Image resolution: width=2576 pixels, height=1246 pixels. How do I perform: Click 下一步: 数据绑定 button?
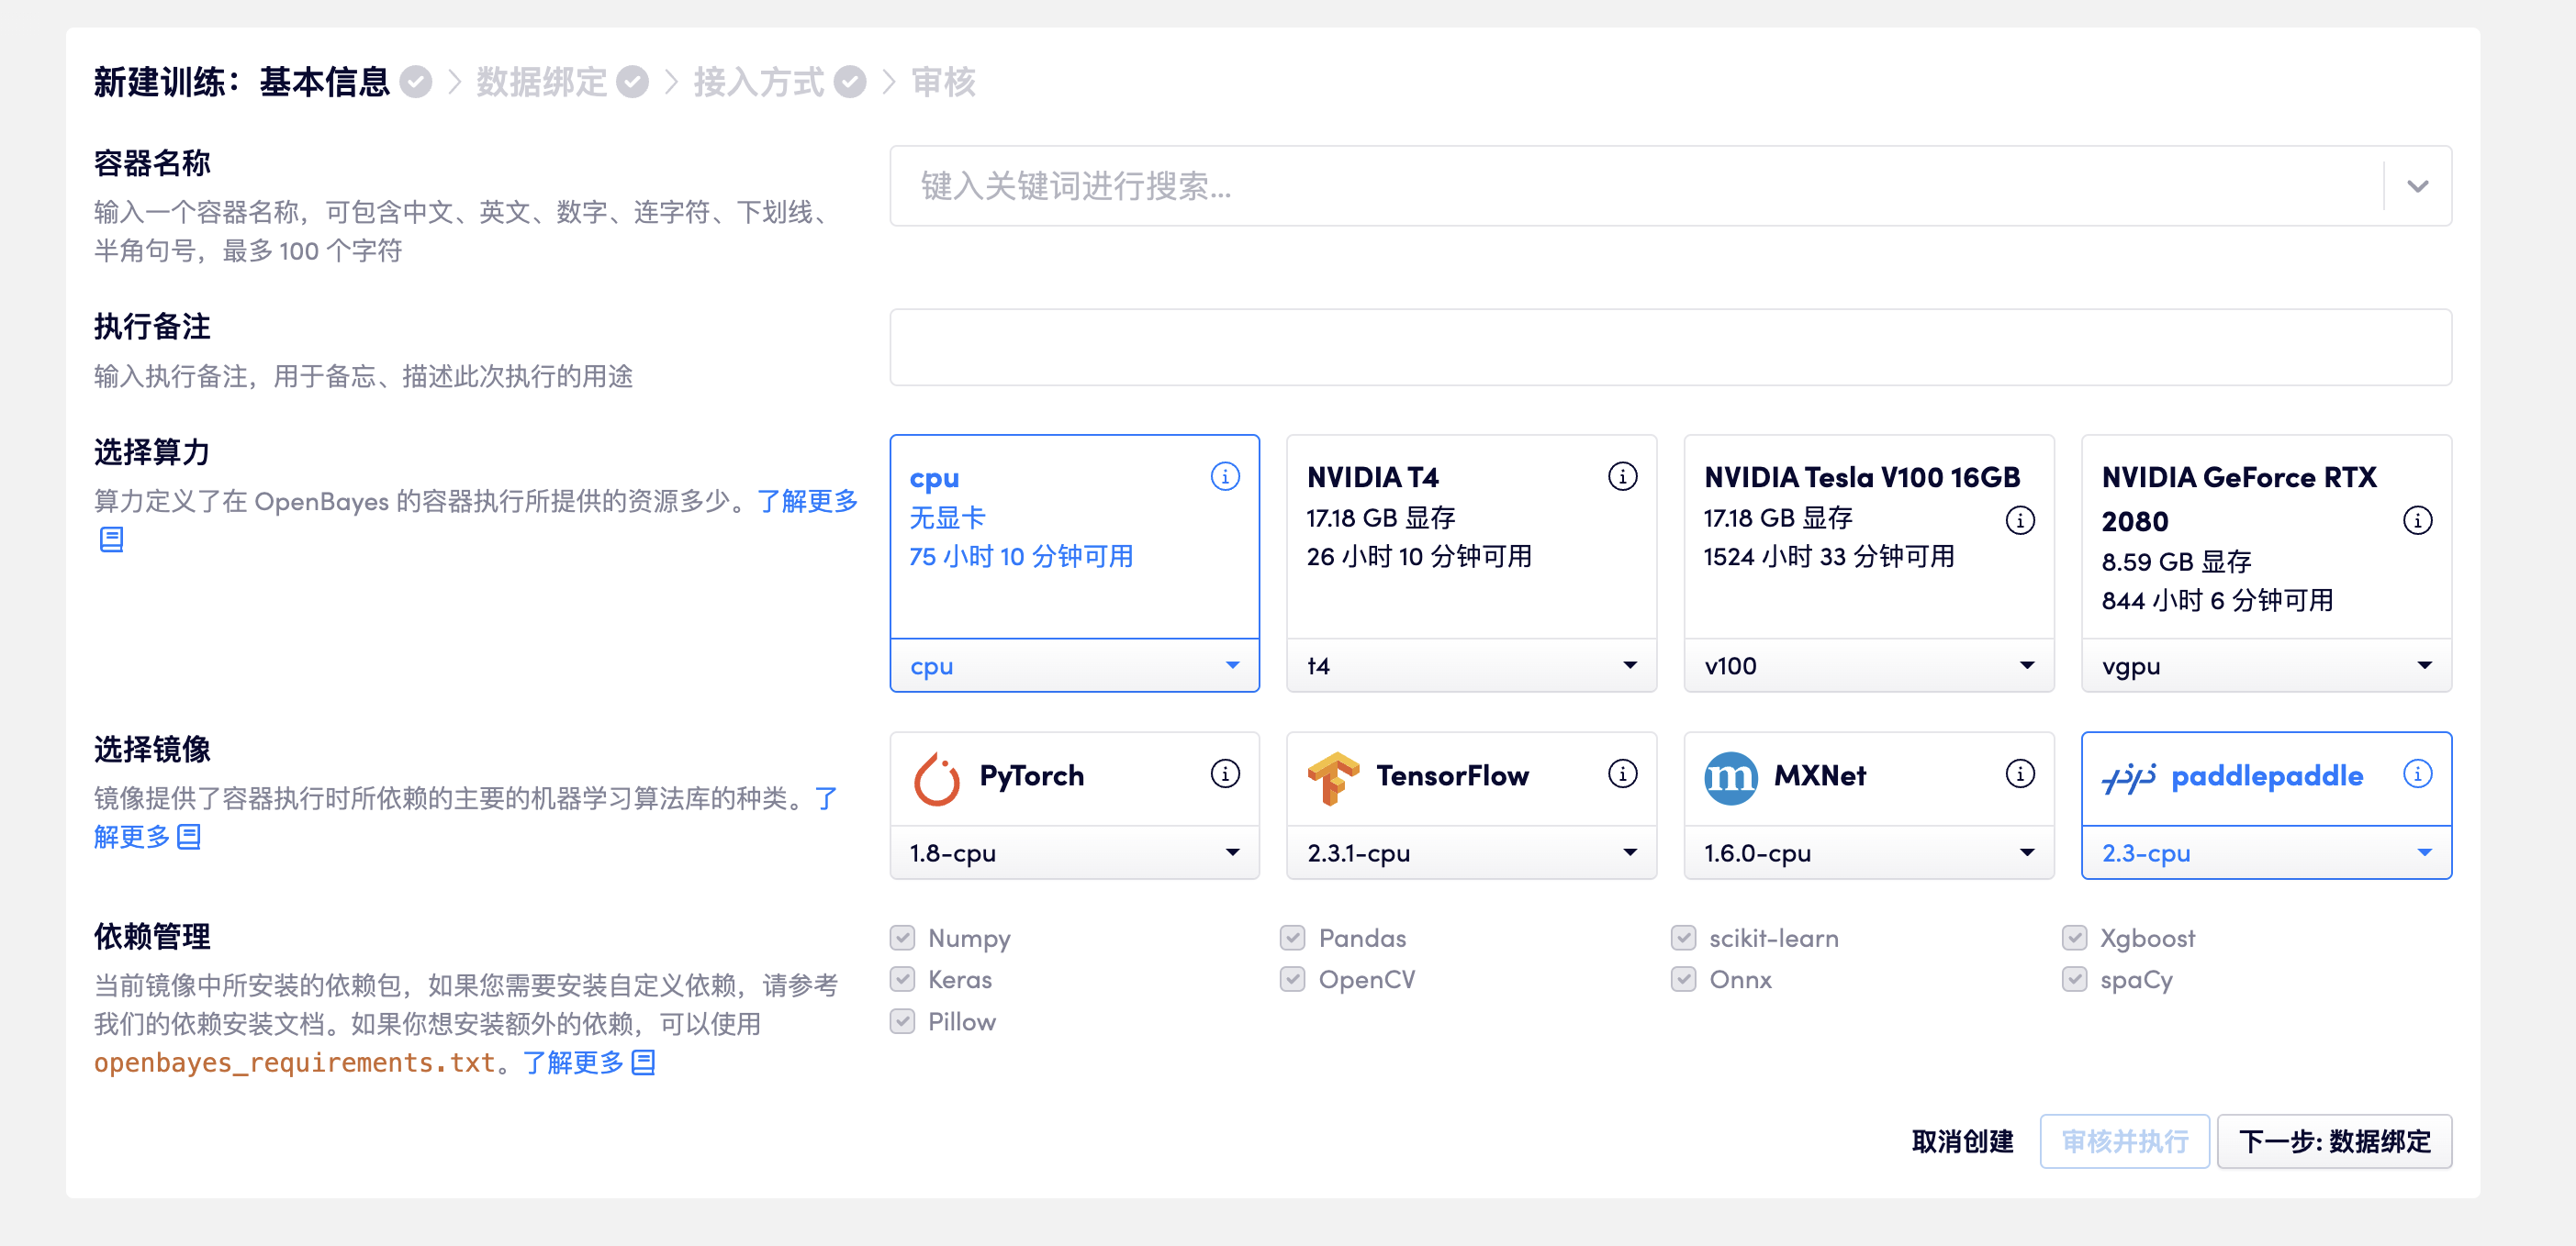[x=2333, y=1141]
